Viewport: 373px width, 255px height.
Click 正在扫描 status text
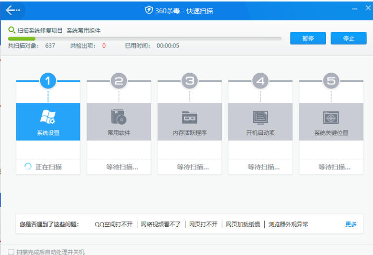point(48,167)
